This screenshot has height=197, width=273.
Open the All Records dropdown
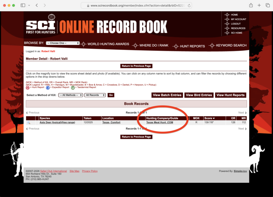pos(95,95)
